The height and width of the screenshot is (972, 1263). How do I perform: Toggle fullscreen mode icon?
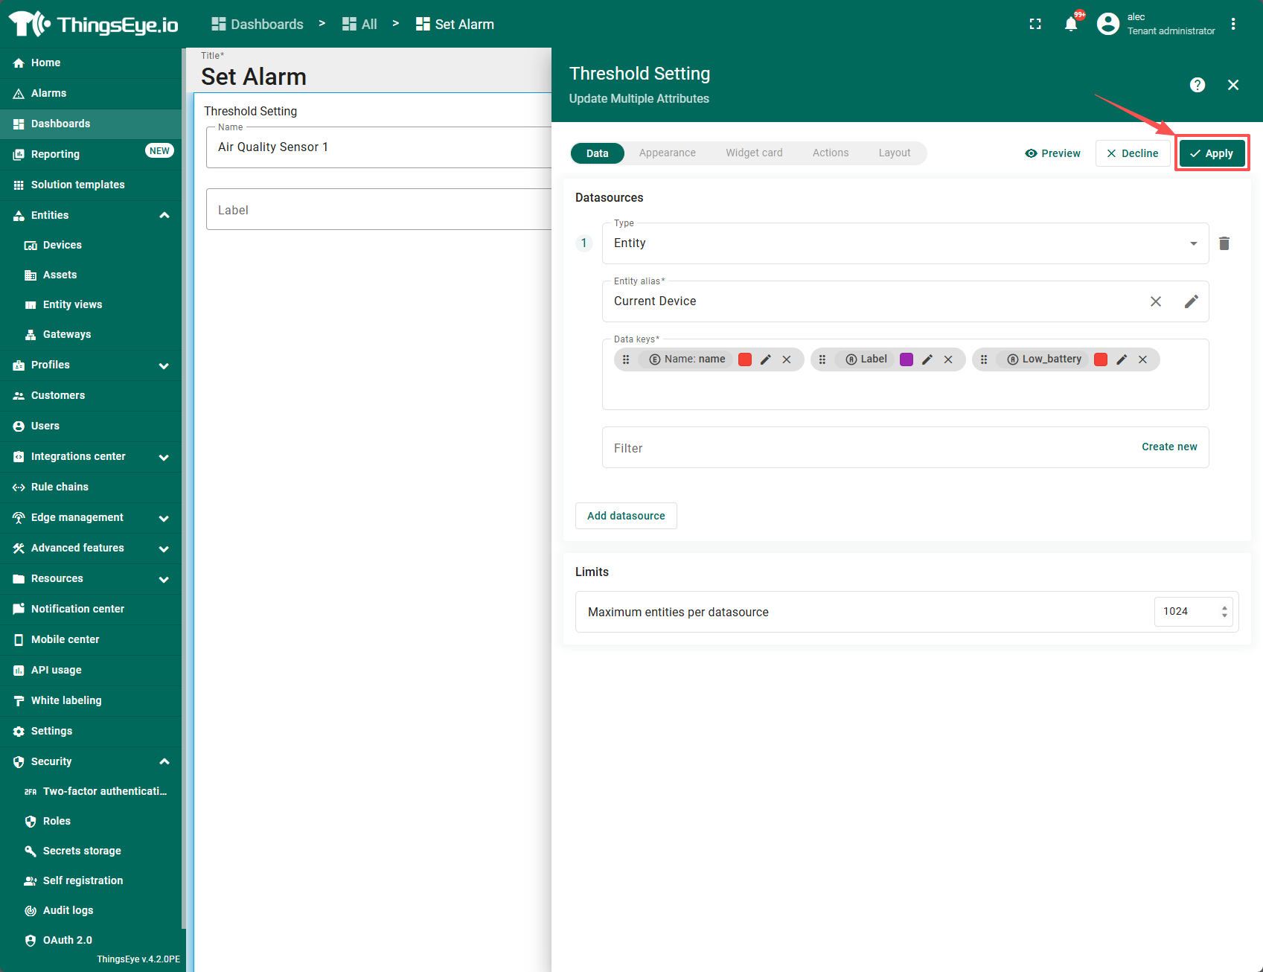click(x=1035, y=25)
